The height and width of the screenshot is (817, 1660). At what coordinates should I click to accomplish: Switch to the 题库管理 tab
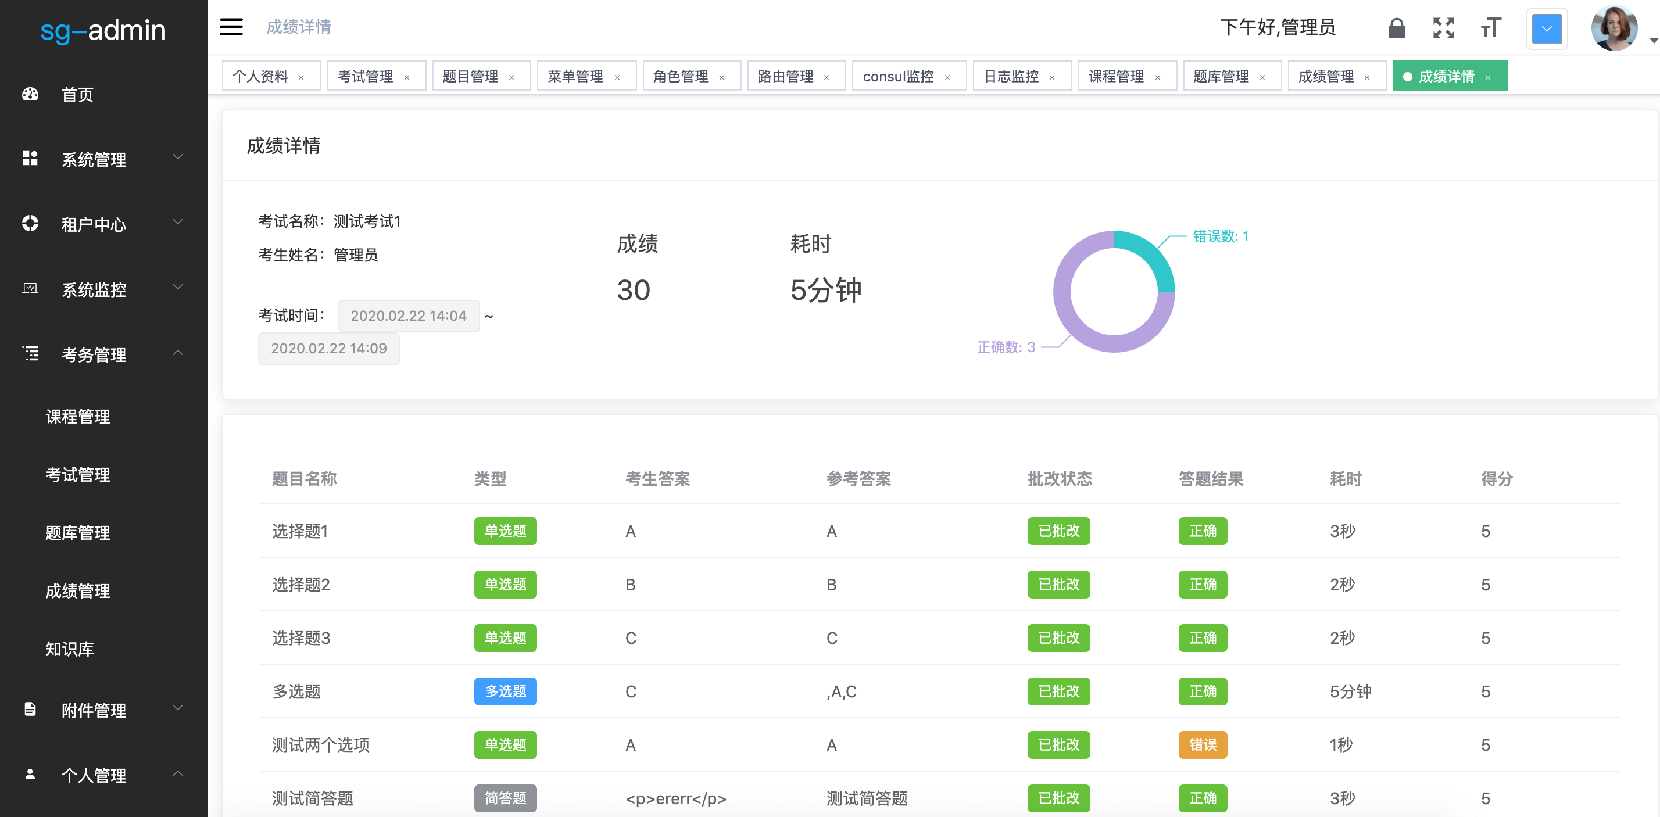[x=1221, y=77]
